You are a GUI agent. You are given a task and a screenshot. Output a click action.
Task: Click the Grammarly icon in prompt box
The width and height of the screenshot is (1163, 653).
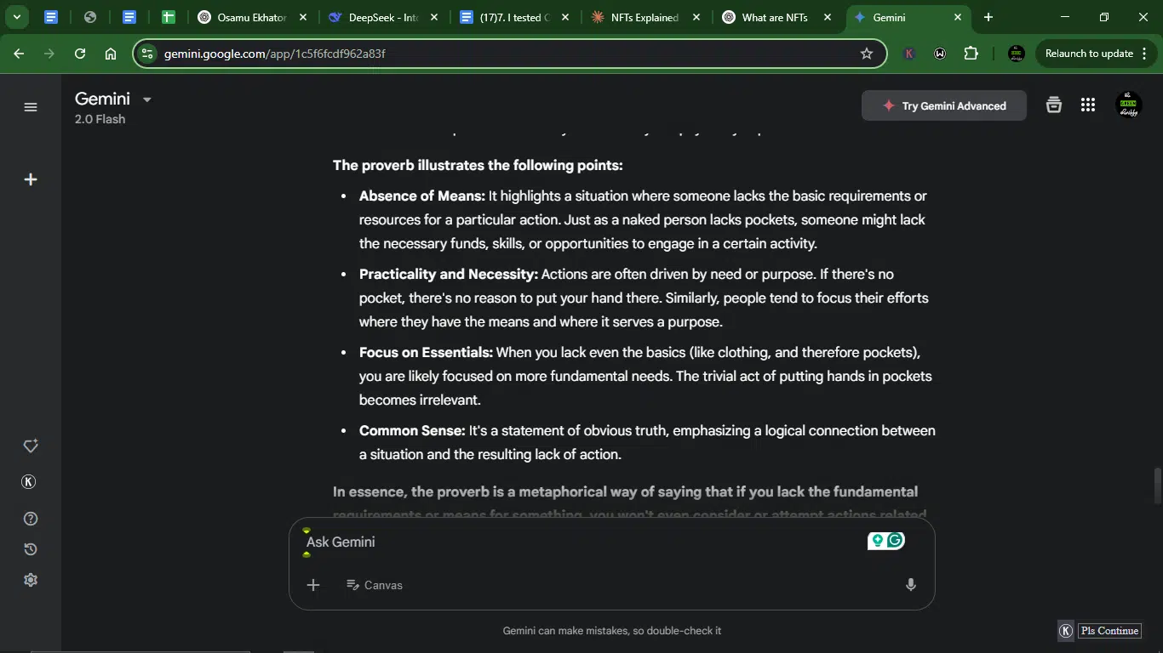895,541
